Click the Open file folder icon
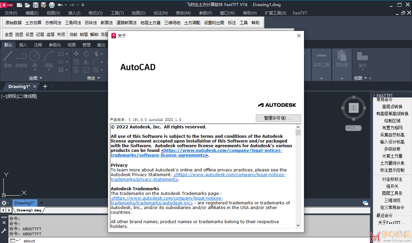This screenshot has height=243, width=412. click(x=28, y=5)
